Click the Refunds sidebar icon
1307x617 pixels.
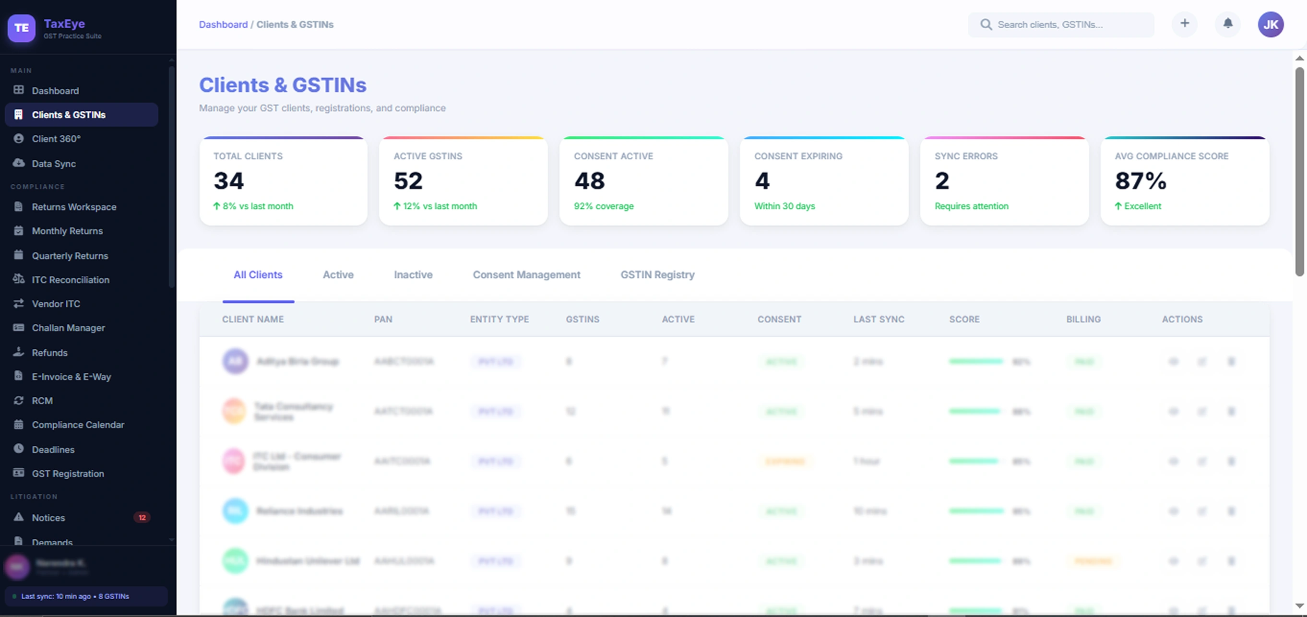pos(19,352)
